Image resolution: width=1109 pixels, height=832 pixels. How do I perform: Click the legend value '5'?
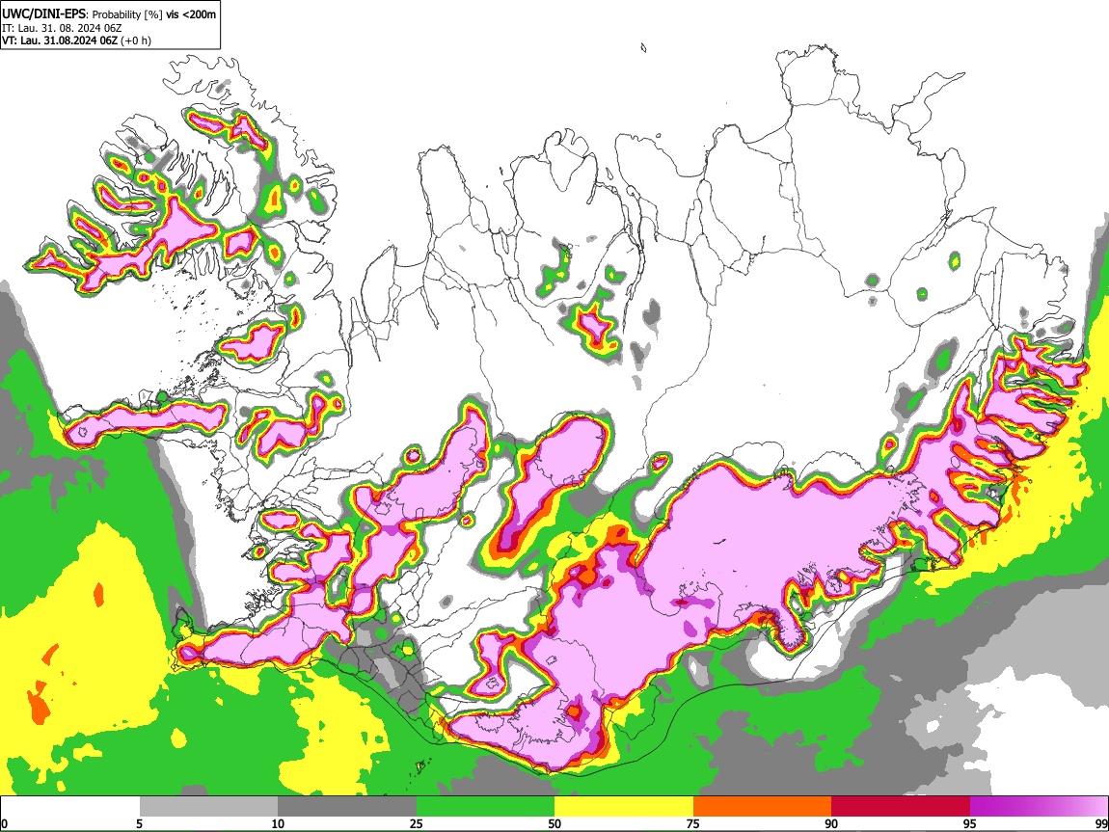coord(139,823)
